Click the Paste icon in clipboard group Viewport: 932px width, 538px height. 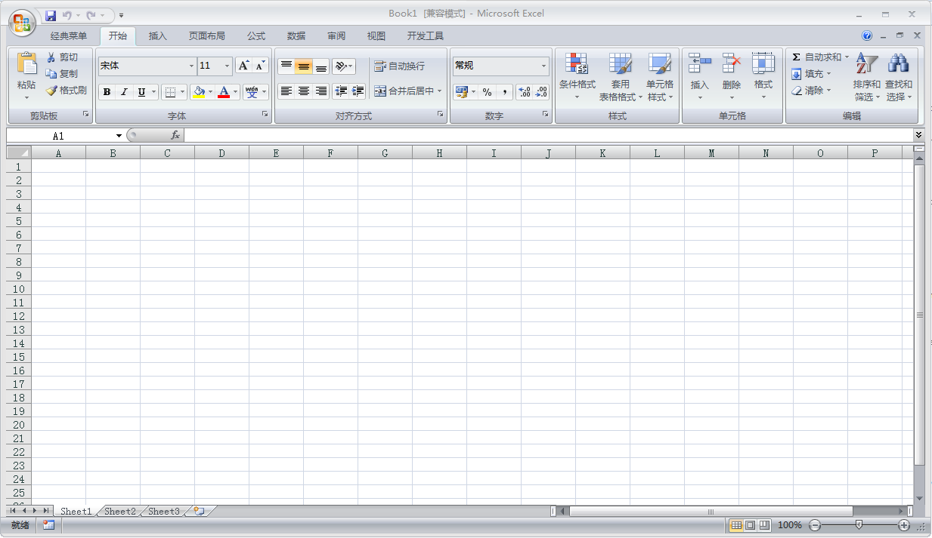click(26, 65)
